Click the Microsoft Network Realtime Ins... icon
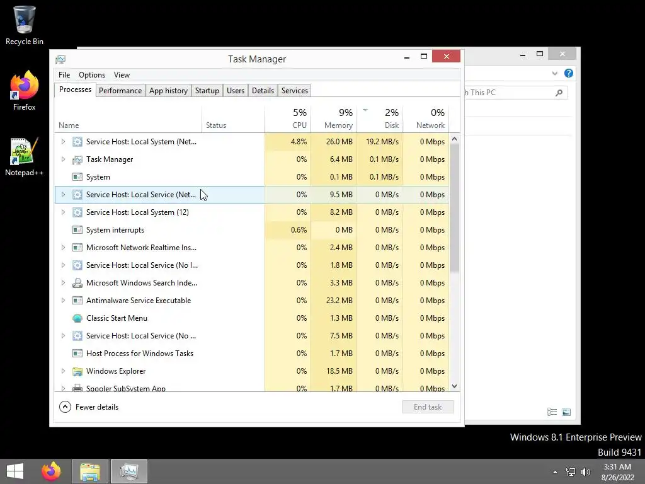This screenshot has height=484, width=645. pos(77,248)
